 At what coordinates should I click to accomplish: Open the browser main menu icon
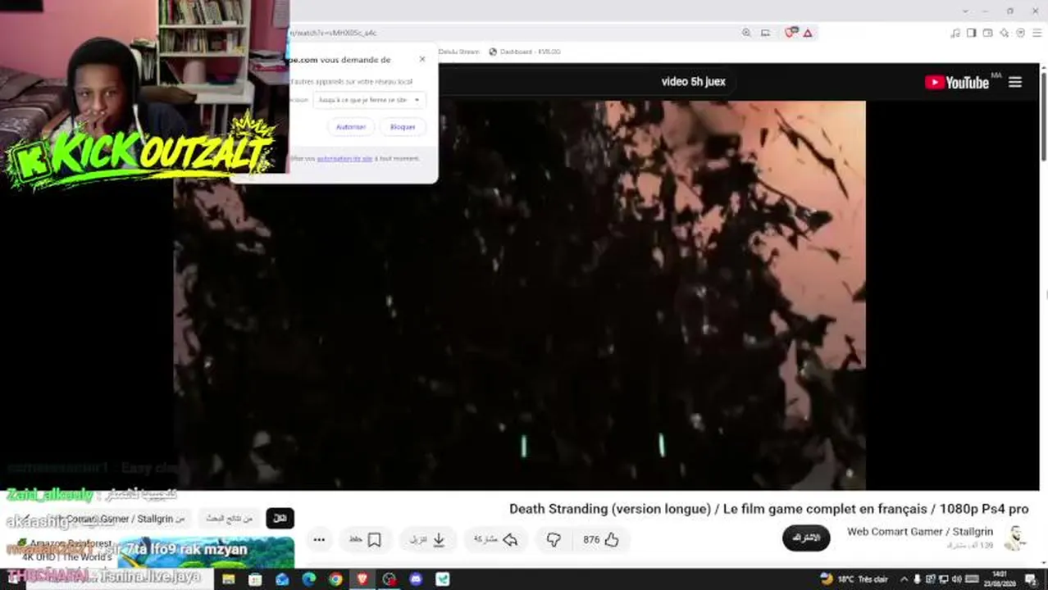pyautogui.click(x=1037, y=33)
